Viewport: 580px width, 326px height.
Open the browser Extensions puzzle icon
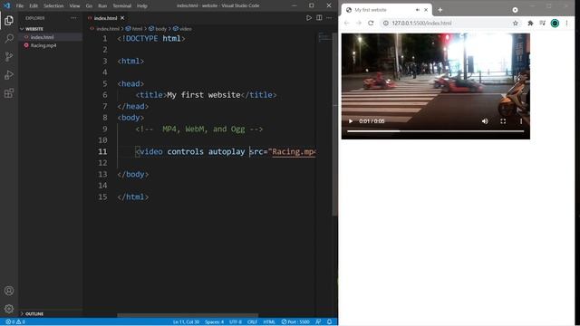point(530,23)
